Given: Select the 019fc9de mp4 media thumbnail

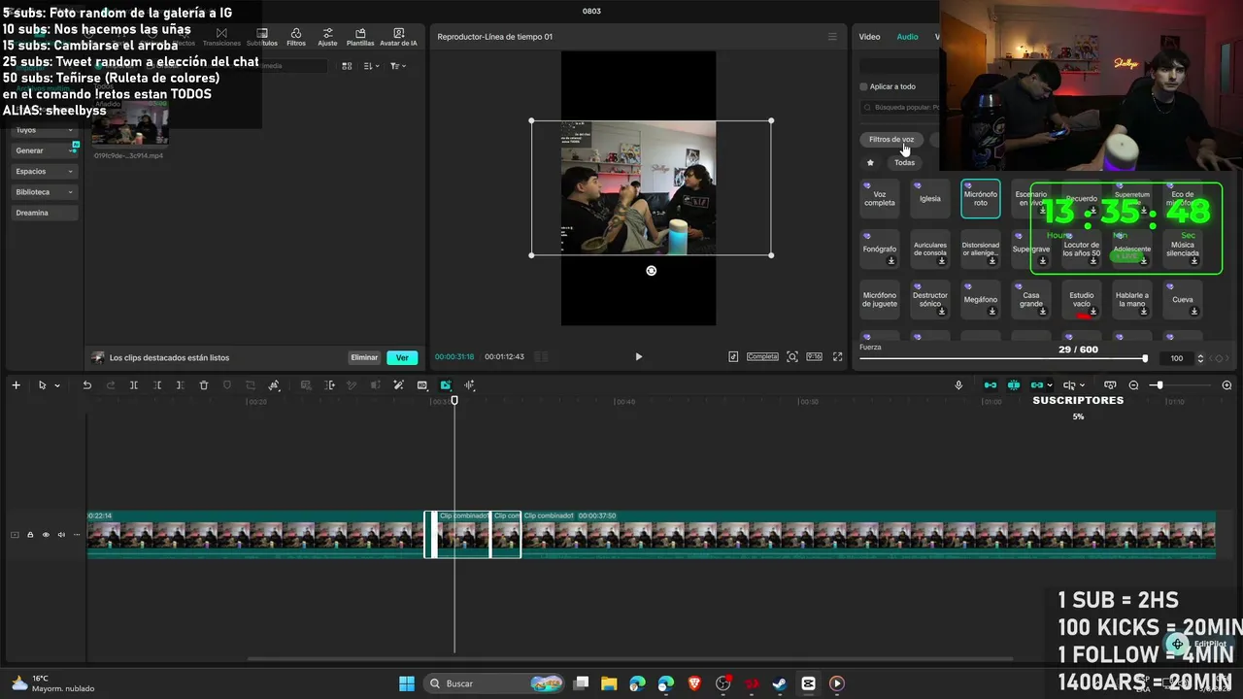Looking at the screenshot, I should pyautogui.click(x=130, y=125).
